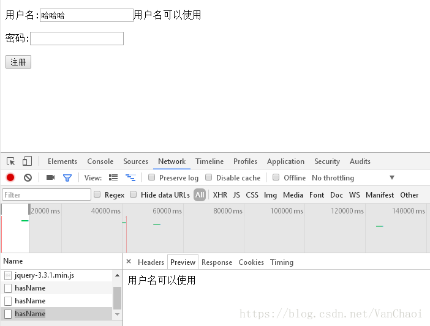
Task: Filter requests by XHR
Action: tap(220, 195)
